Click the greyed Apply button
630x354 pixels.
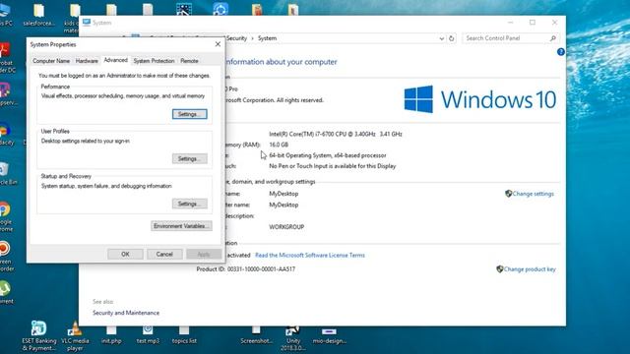point(204,254)
